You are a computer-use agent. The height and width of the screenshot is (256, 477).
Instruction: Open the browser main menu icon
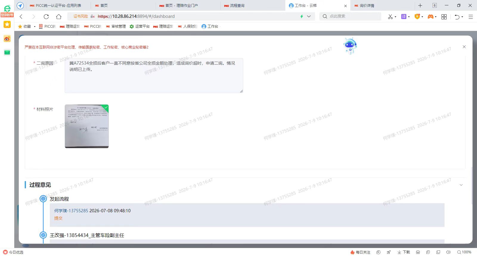[471, 17]
